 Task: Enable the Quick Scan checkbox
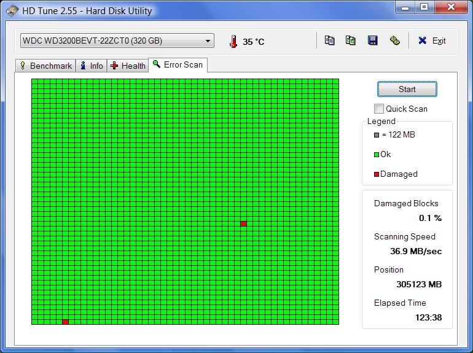coord(379,109)
